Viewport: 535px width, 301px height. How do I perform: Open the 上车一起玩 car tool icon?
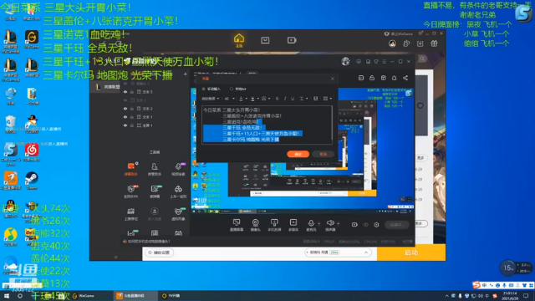tap(178, 189)
